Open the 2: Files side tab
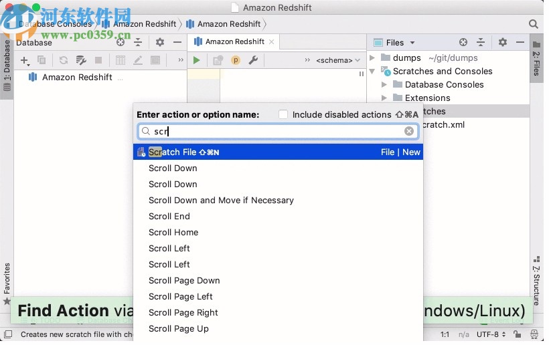 (x=536, y=58)
